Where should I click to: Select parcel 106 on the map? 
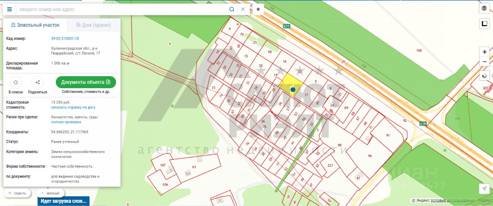click(165, 184)
